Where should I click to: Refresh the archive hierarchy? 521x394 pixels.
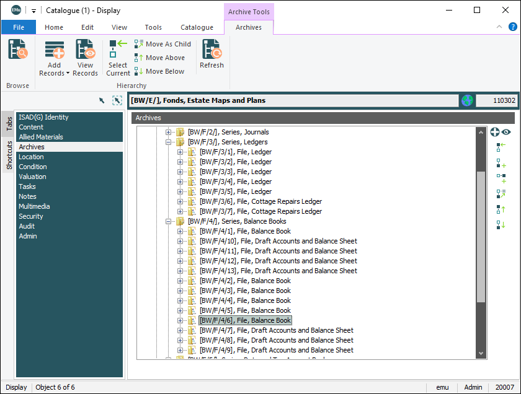212,55
